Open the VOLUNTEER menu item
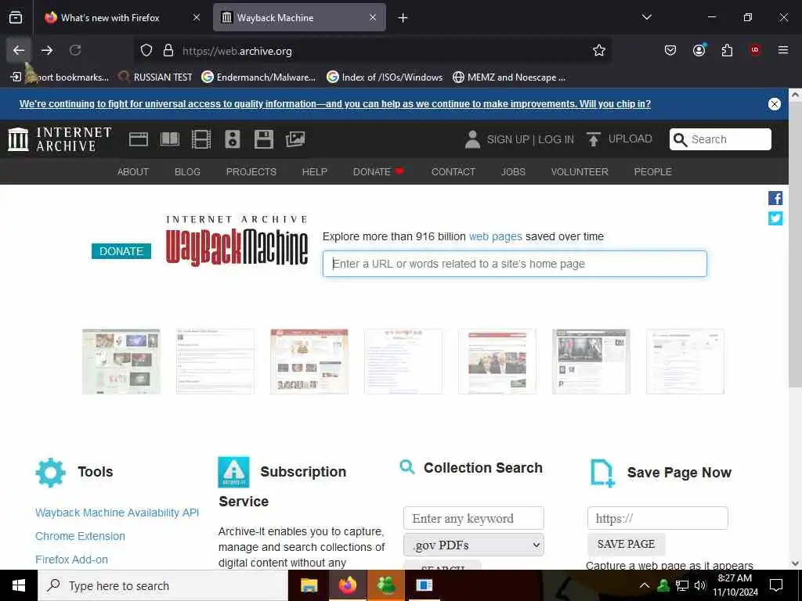Viewport: 802px width, 601px height. pos(580,171)
